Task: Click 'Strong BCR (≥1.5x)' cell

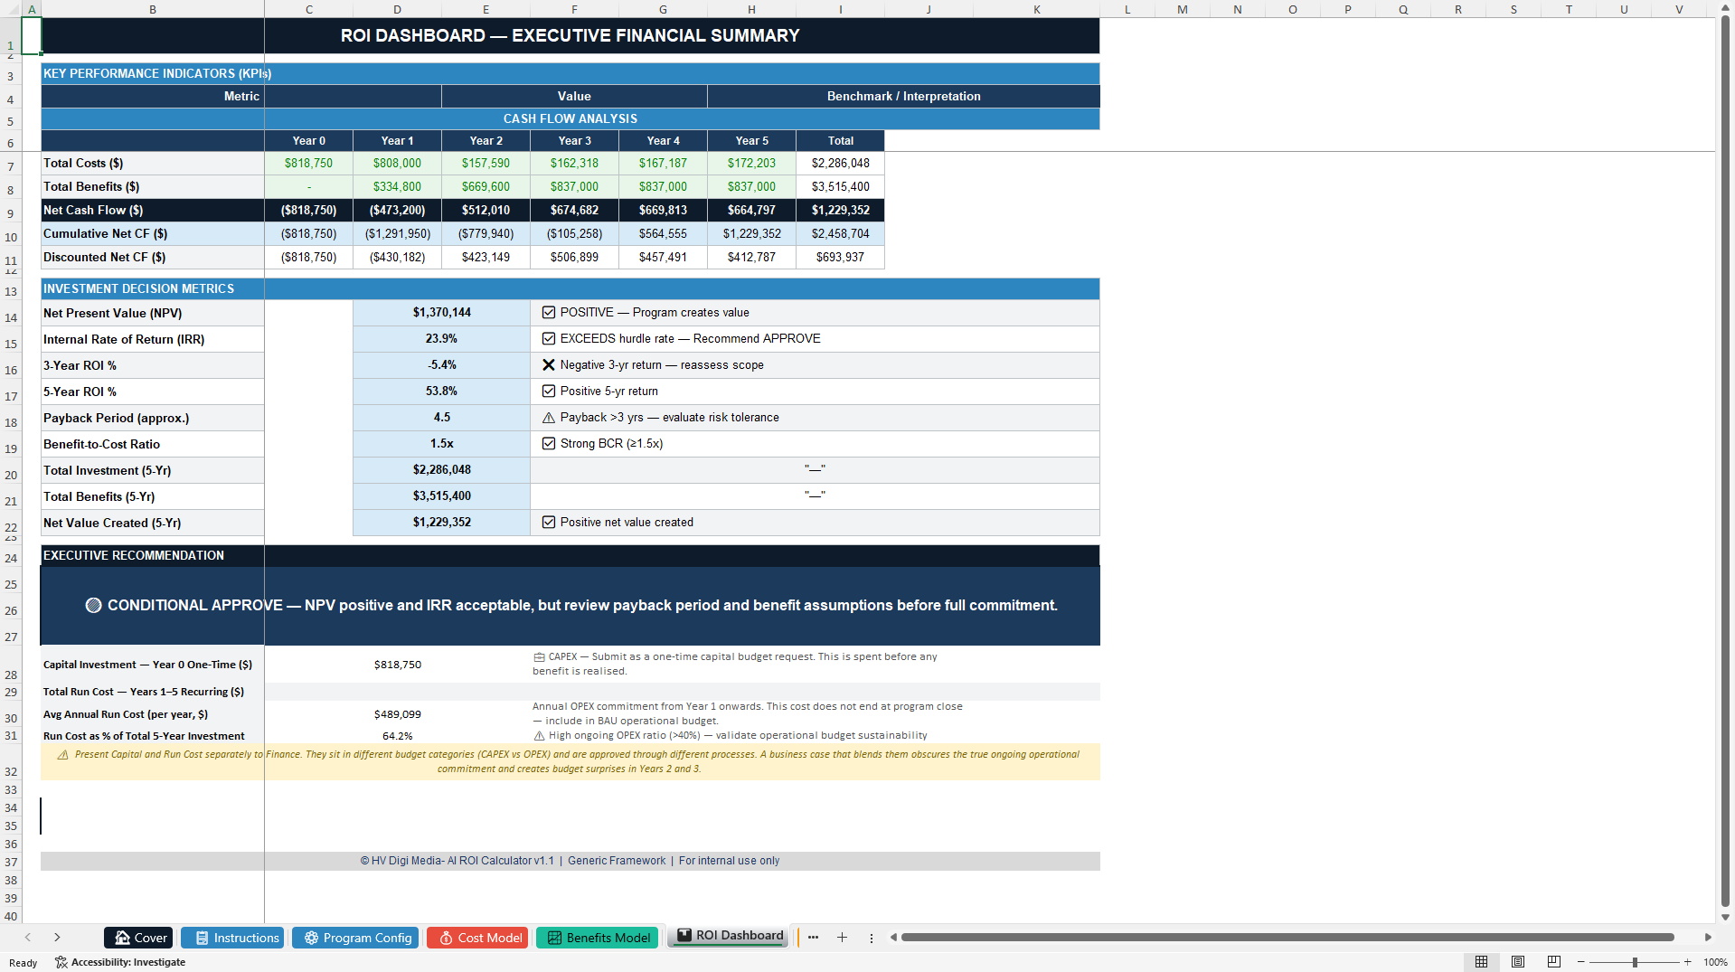Action: tap(815, 444)
